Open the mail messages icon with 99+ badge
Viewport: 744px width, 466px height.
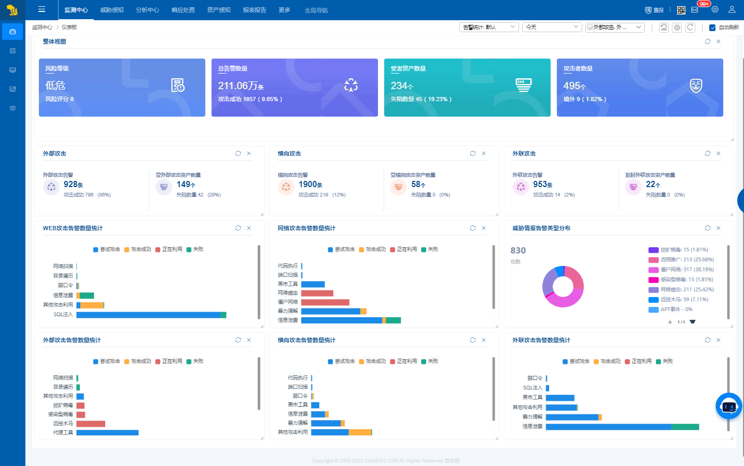click(x=695, y=10)
